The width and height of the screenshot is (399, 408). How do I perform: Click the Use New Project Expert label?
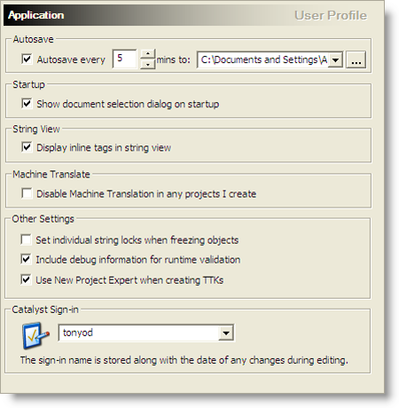(x=129, y=280)
